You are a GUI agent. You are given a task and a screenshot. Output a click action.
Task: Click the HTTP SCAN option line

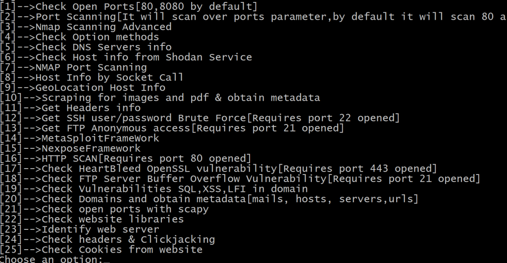[125, 159]
